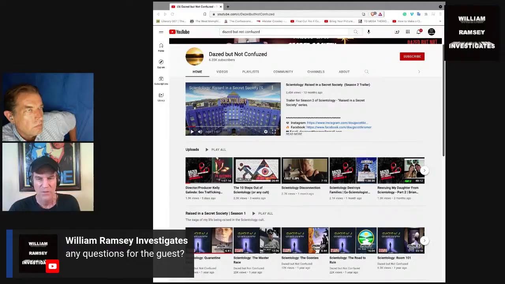Switch to the PLAYLISTS channel tab
Image resolution: width=505 pixels, height=284 pixels.
(x=251, y=72)
